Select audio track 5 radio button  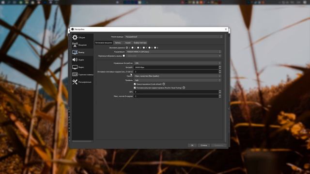(x=150, y=48)
